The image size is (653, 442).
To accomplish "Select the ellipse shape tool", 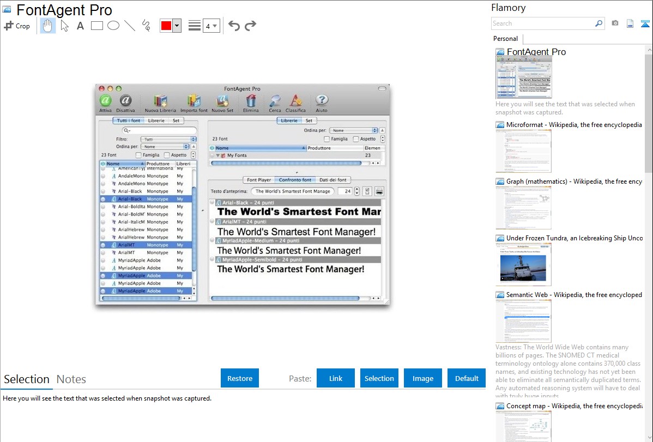I will [113, 26].
